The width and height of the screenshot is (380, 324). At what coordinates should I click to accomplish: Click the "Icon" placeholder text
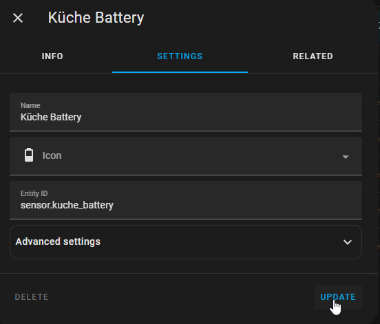pos(52,155)
